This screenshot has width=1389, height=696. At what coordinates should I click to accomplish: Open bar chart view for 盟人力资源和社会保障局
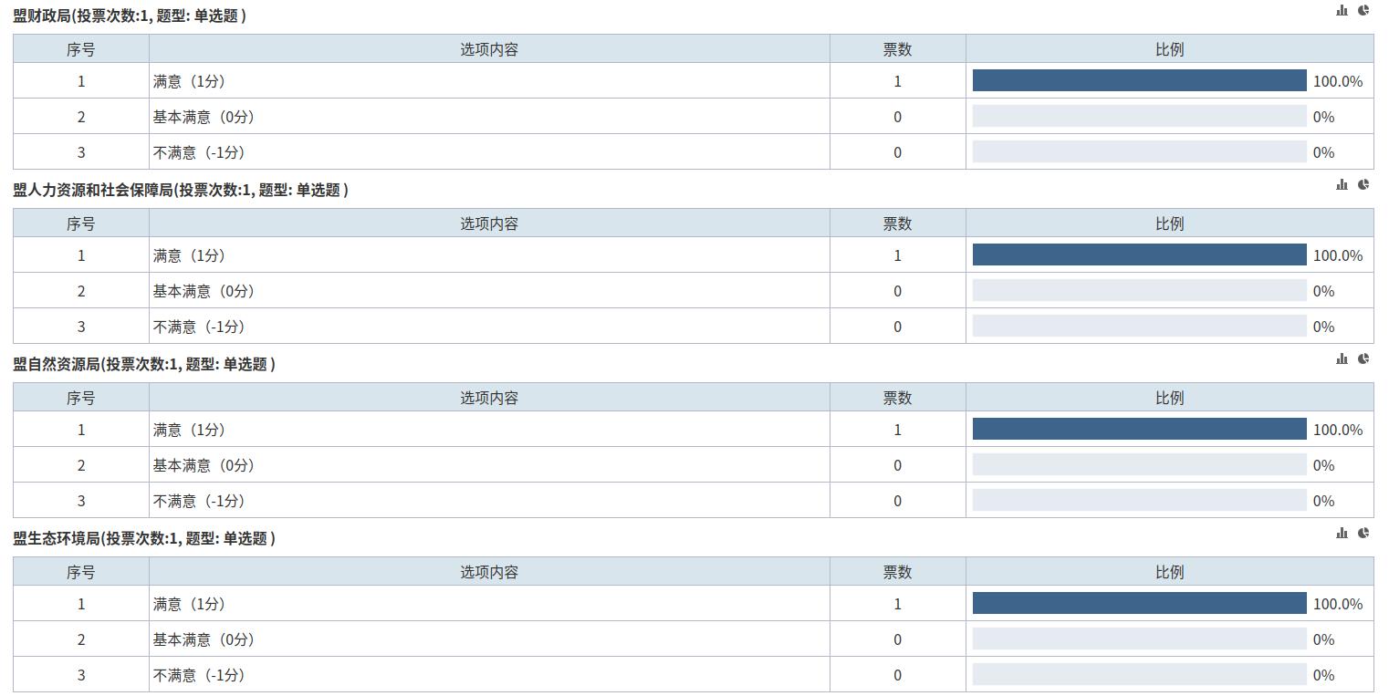point(1342,185)
